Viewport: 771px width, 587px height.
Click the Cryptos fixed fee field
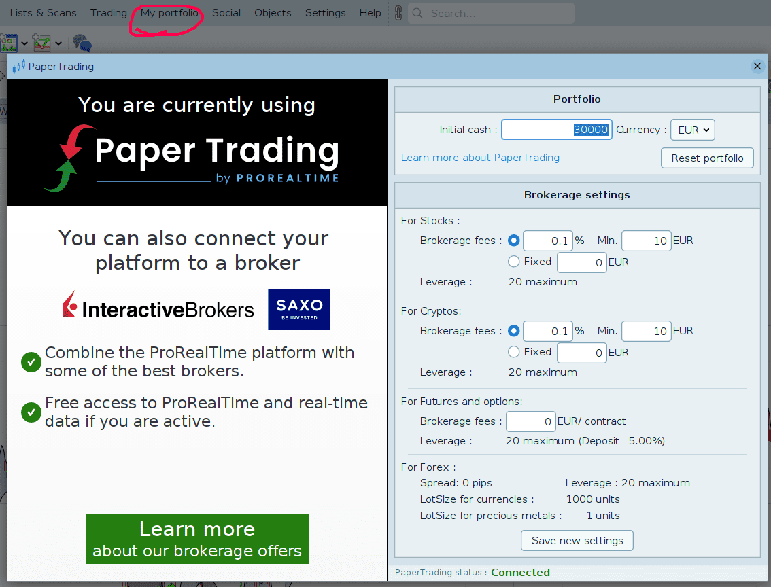(x=582, y=353)
